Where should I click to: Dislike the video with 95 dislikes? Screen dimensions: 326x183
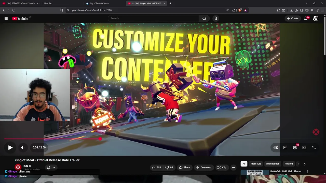pos(169,167)
